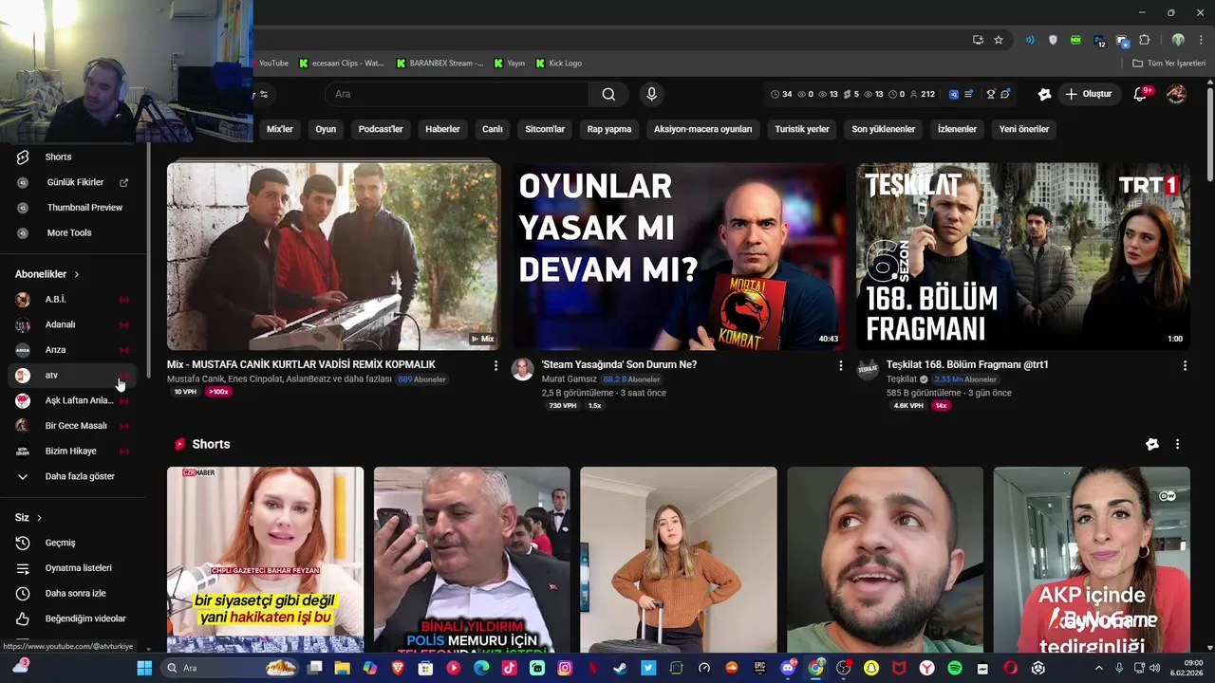Click the Oluştur create button
Image resolution: width=1215 pixels, height=683 pixels.
(1088, 94)
